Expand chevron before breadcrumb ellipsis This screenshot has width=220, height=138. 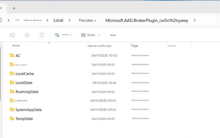(9, 20)
